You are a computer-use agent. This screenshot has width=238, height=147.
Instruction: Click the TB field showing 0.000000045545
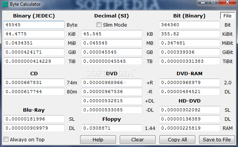(112, 61)
